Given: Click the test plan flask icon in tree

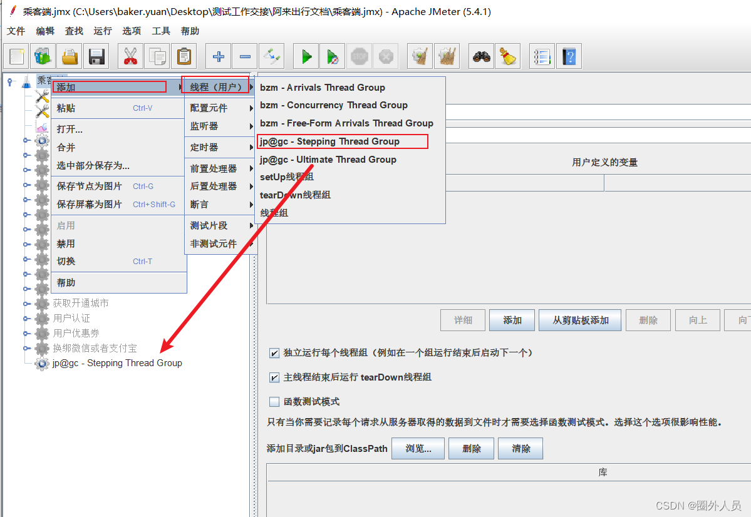Looking at the screenshot, I should [27, 83].
